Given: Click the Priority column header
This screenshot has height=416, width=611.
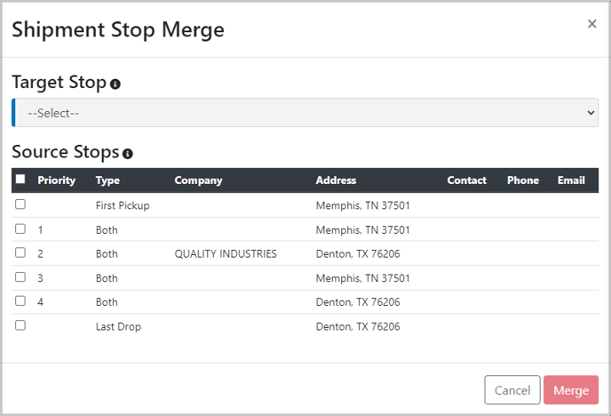Looking at the screenshot, I should 57,180.
